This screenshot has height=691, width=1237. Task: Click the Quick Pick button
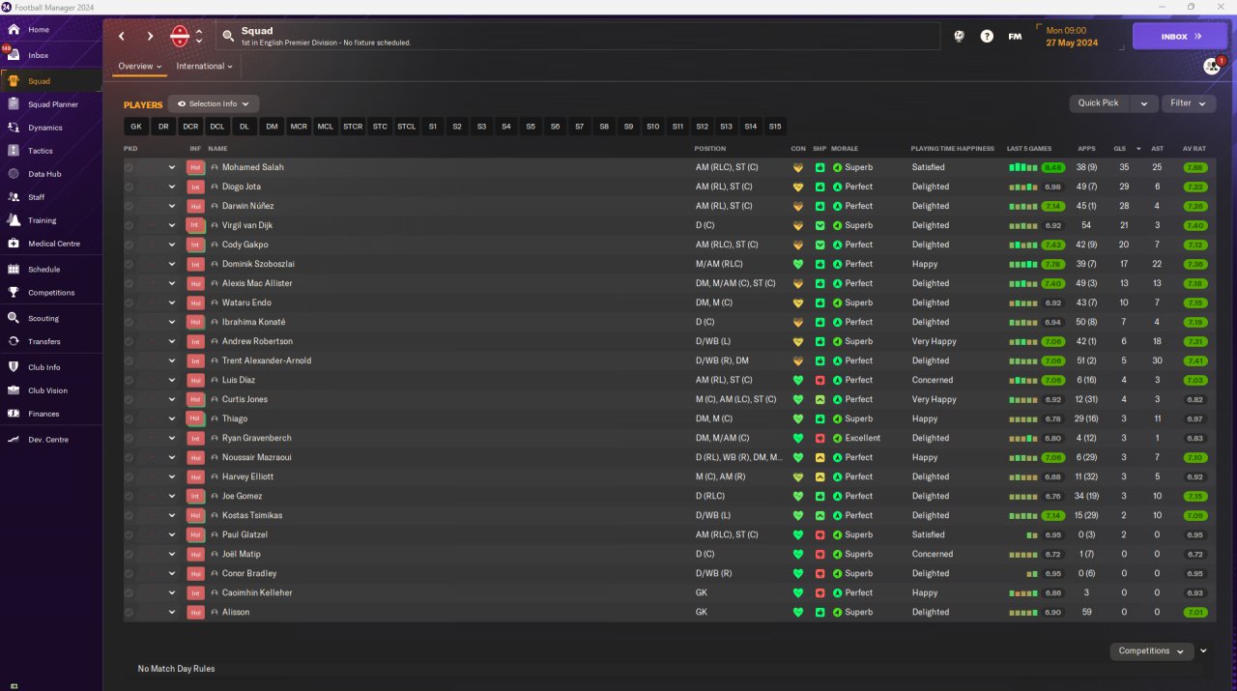click(x=1100, y=103)
